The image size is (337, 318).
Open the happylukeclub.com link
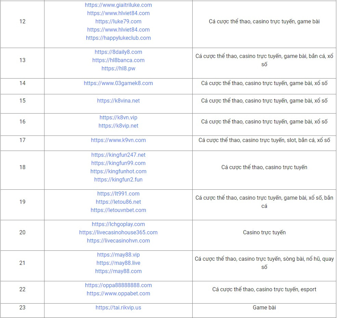118,38
